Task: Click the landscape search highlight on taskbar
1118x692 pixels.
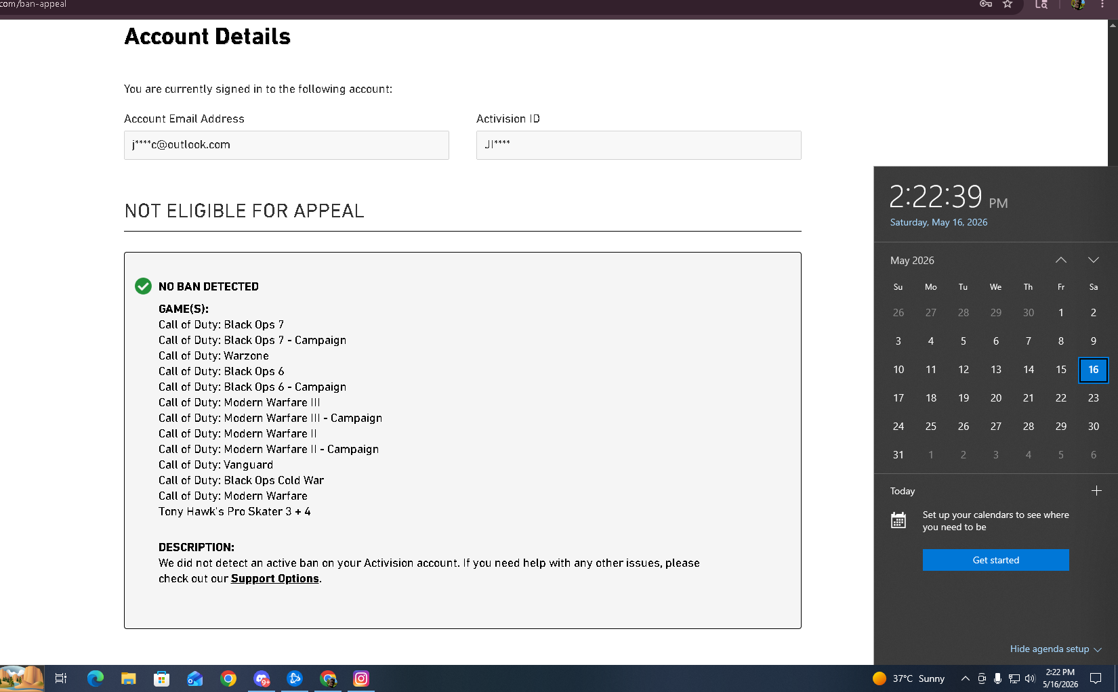Action: coord(22,678)
